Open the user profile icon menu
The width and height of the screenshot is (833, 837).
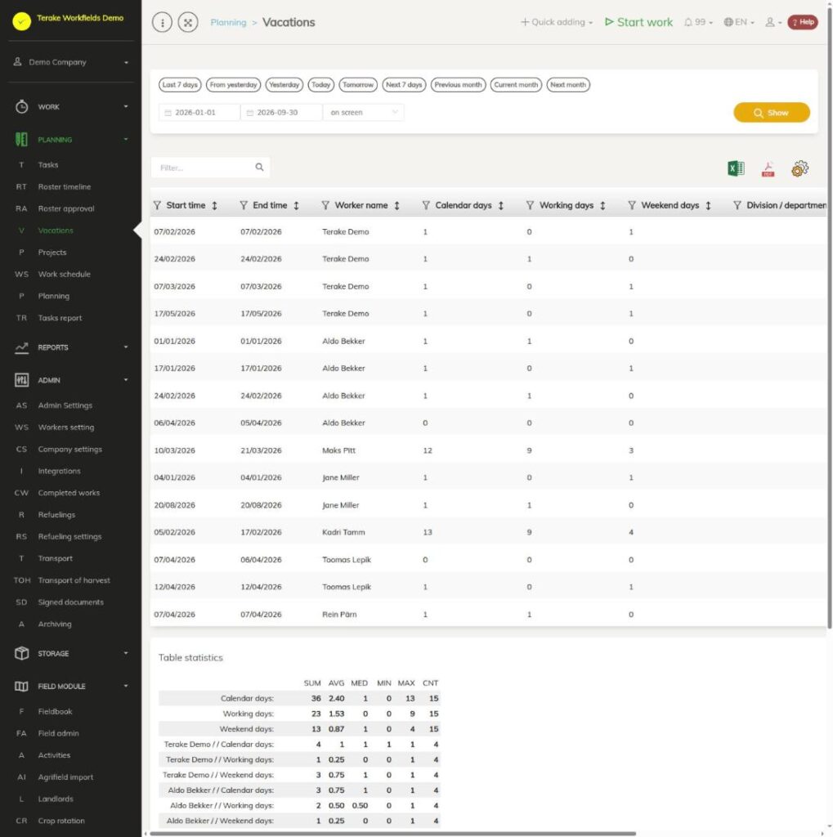point(773,22)
